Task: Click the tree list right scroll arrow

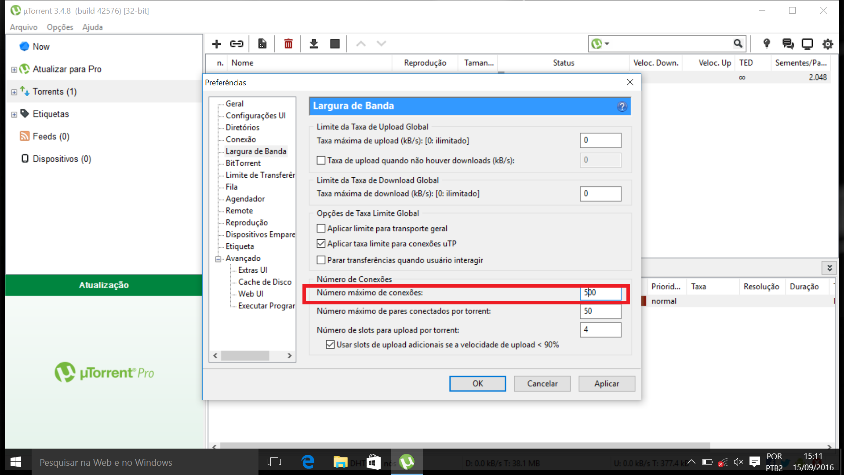Action: click(x=290, y=355)
